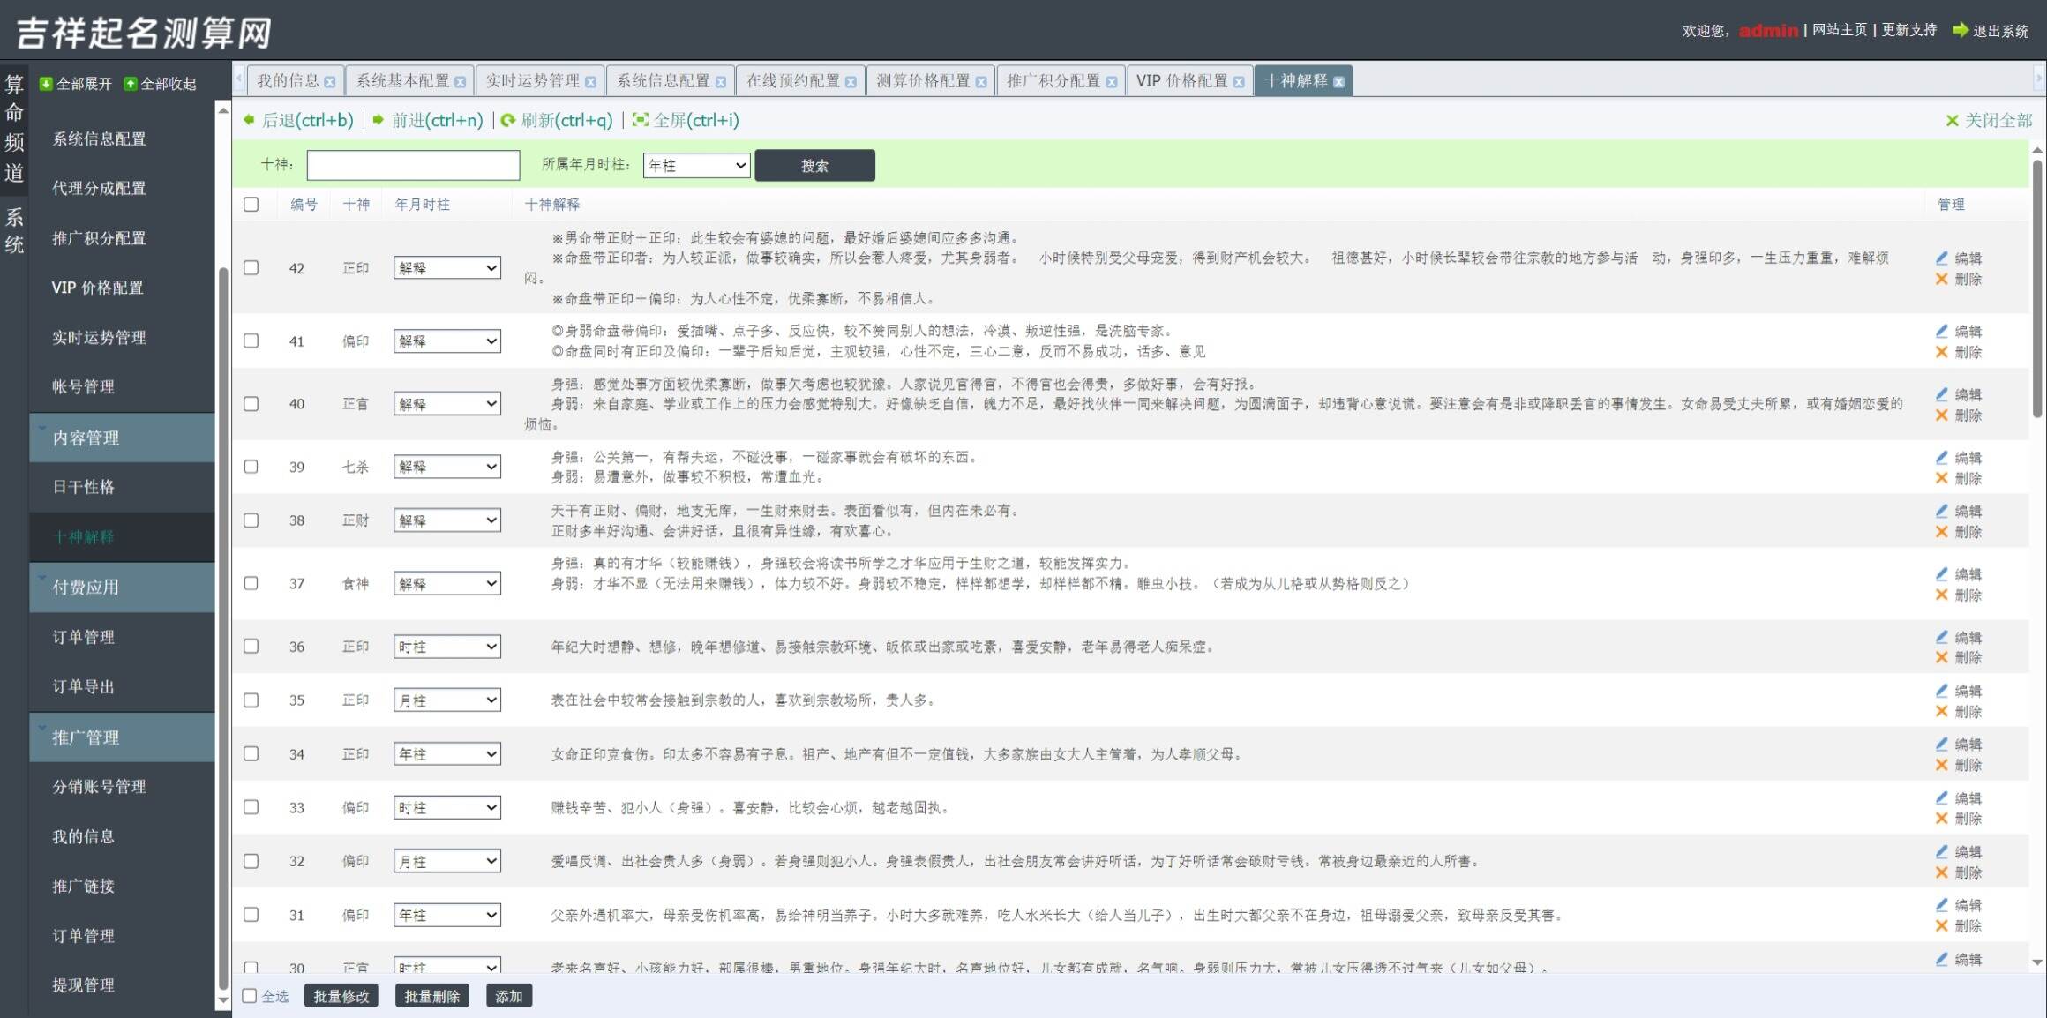The height and width of the screenshot is (1018, 2047).
Task: Switch to the 测算价格配置 tab
Action: (x=922, y=81)
